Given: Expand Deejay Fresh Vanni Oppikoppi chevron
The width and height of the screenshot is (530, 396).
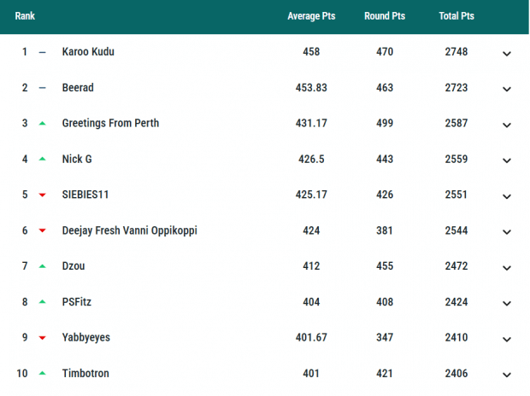Looking at the screenshot, I should coord(507,232).
